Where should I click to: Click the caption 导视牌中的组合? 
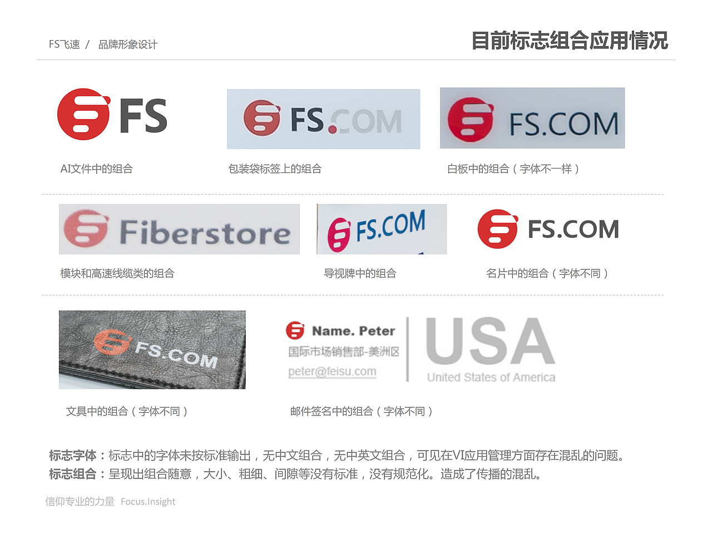coord(360,273)
